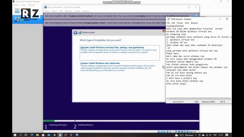Viewport: 244px width, 137px height.
Task: Dismiss the keyboard capture notification with its icon
Action: click(x=196, y=16)
